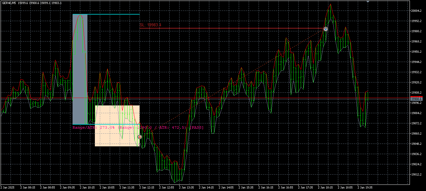
Task: Click time axis label '2 Jan 12:15'
Action: [x=147, y=188]
